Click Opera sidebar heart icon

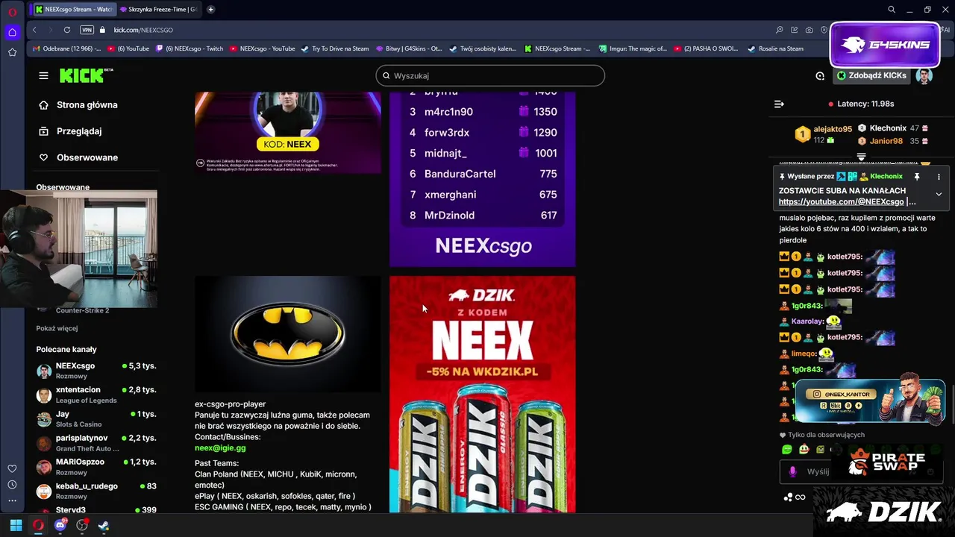coord(12,468)
